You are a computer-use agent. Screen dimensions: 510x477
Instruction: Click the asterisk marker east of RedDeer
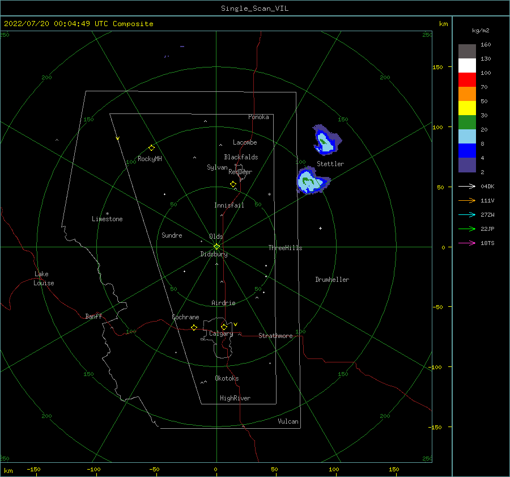pos(269,195)
